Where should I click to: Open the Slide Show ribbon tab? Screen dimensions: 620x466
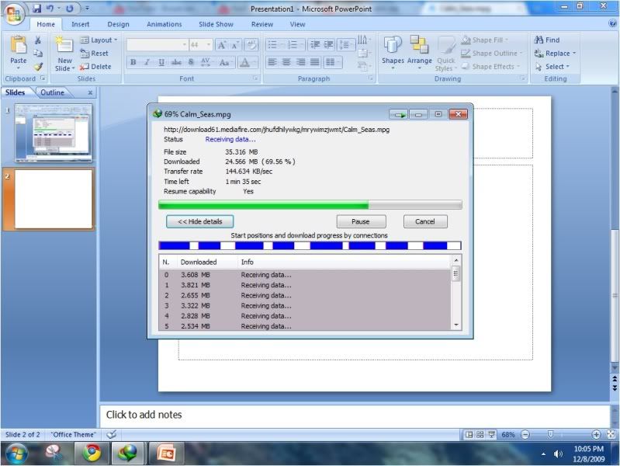(x=214, y=24)
